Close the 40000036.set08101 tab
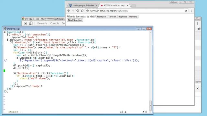Viewport: 207px width, 116px height. 127,5
